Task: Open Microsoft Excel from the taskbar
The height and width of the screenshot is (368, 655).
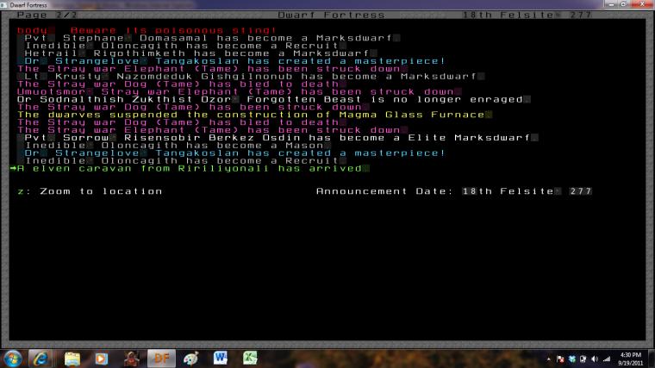Action: click(x=250, y=359)
